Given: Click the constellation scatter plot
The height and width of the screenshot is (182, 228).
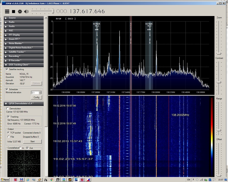Looking at the screenshot, I should pos(24,163).
